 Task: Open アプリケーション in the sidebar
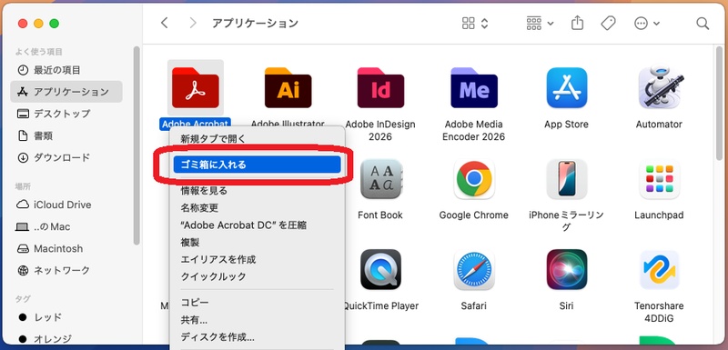tap(66, 91)
